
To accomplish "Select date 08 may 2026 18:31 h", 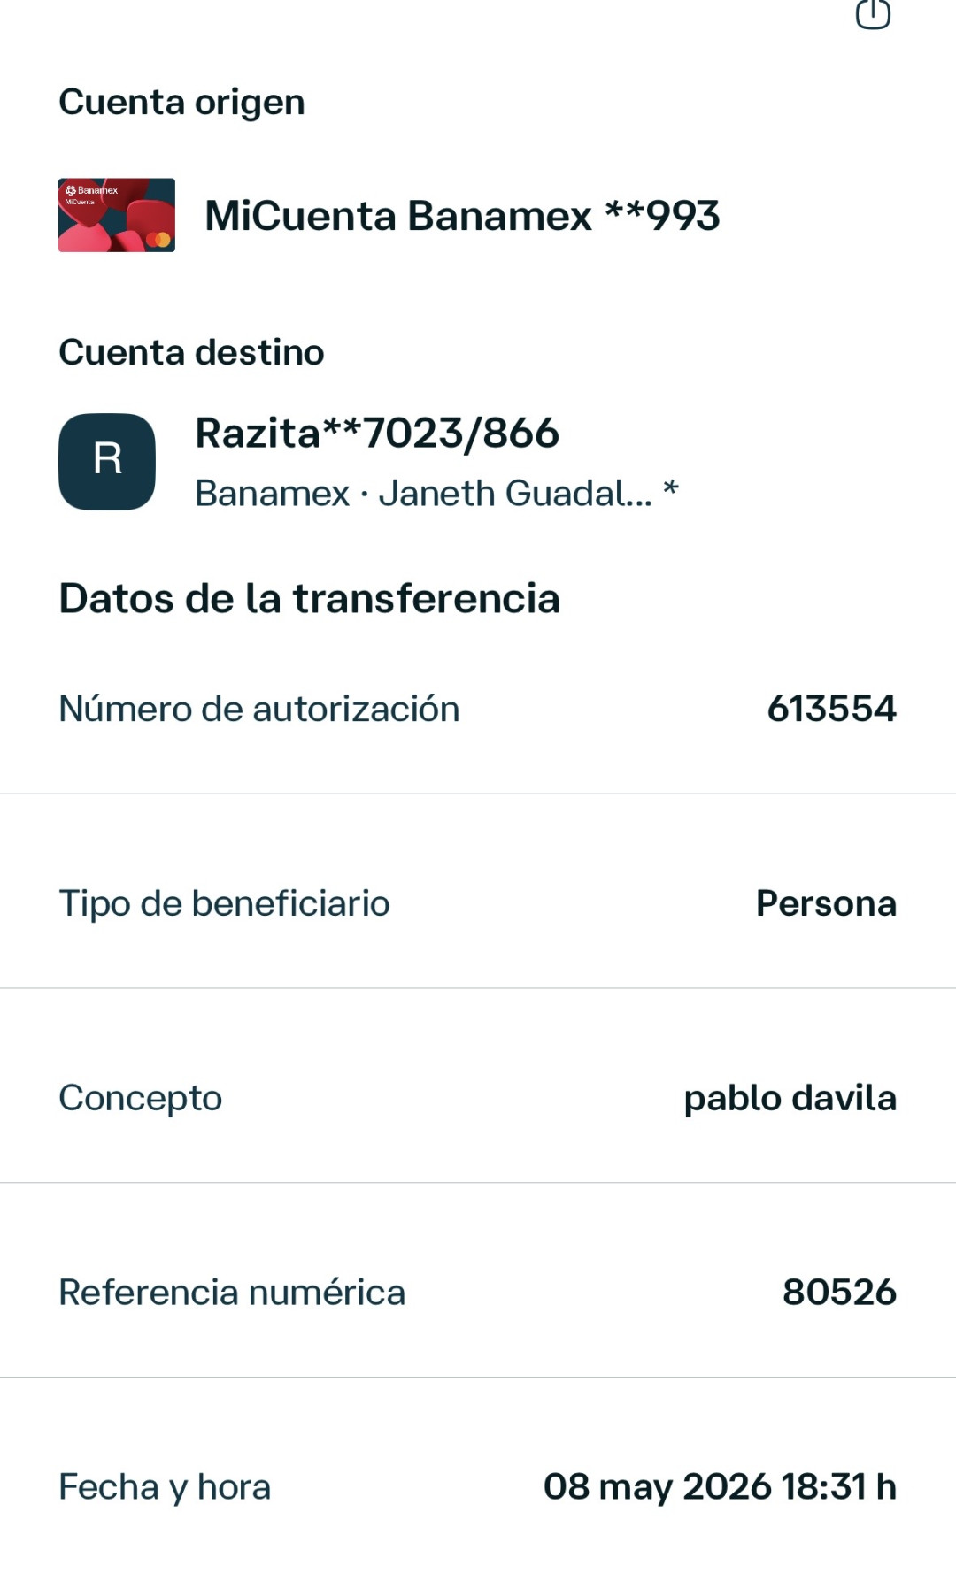I will 720,1487.
